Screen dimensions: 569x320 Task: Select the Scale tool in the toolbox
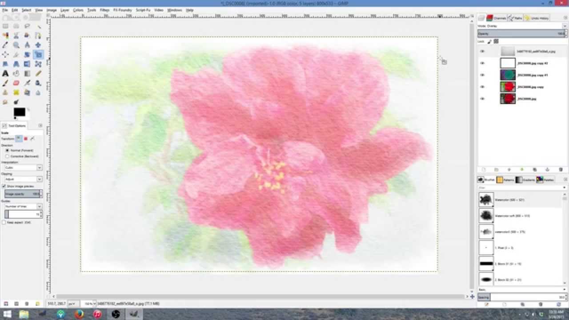38,54
